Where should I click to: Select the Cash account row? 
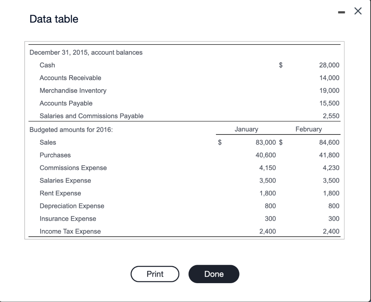[47, 65]
